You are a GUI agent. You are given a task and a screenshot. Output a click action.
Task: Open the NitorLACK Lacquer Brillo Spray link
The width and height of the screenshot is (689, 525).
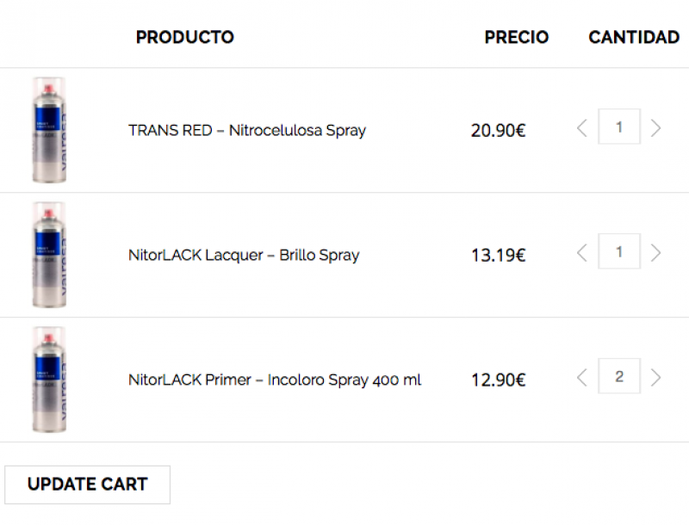tap(244, 256)
